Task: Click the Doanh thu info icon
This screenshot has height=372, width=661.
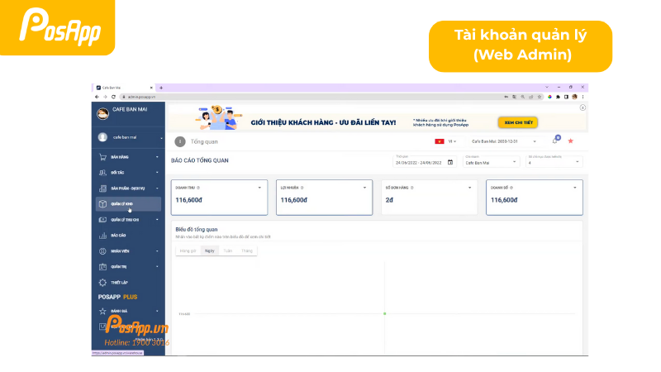Action: pos(198,188)
